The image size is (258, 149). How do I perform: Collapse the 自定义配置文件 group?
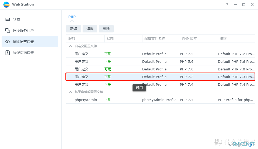click(x=70, y=46)
